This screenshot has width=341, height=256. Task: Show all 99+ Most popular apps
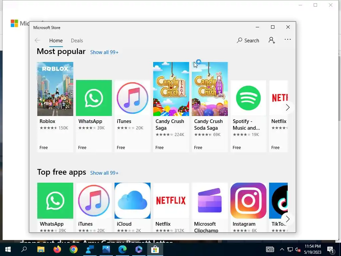click(104, 52)
